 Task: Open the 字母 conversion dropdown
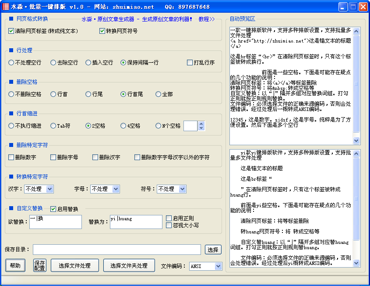[105, 189]
